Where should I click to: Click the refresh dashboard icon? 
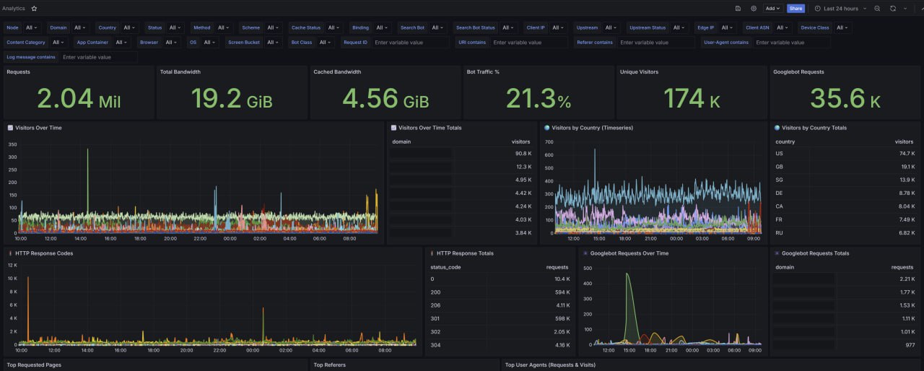(893, 9)
